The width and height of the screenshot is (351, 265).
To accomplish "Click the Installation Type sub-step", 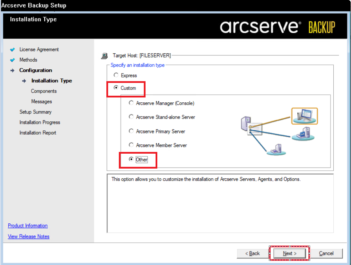I will (52, 80).
